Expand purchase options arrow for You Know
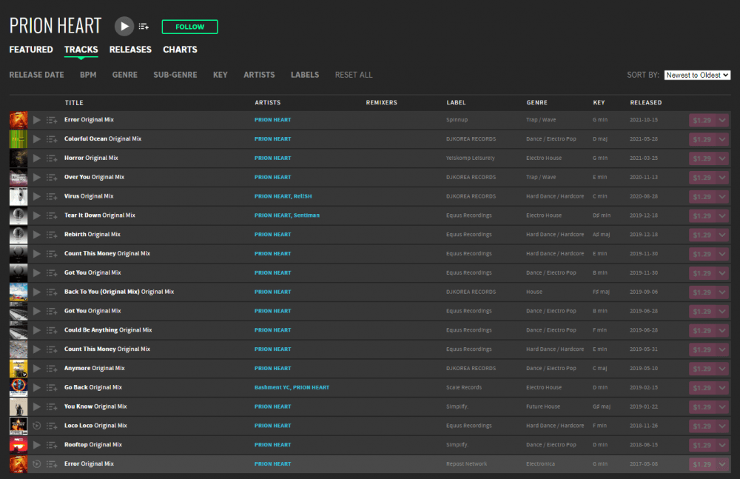 pyautogui.click(x=722, y=407)
